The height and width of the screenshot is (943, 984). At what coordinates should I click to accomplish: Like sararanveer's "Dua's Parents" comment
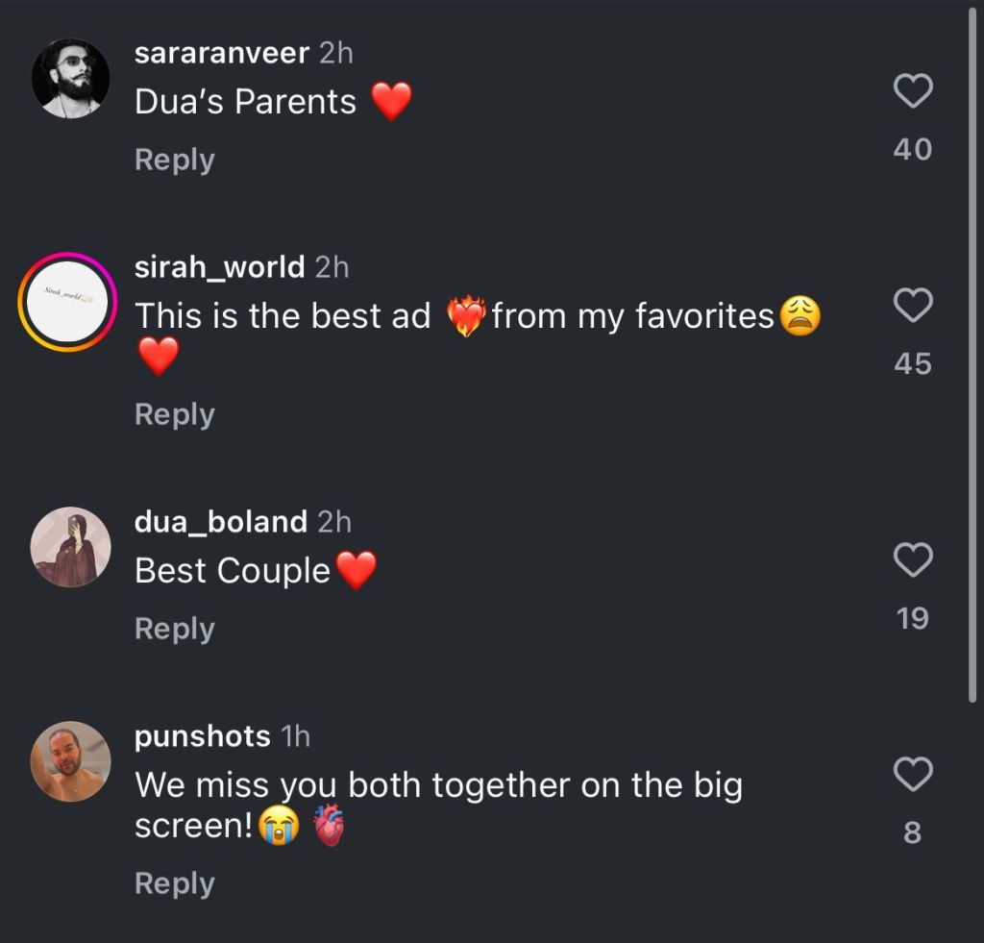click(x=913, y=91)
